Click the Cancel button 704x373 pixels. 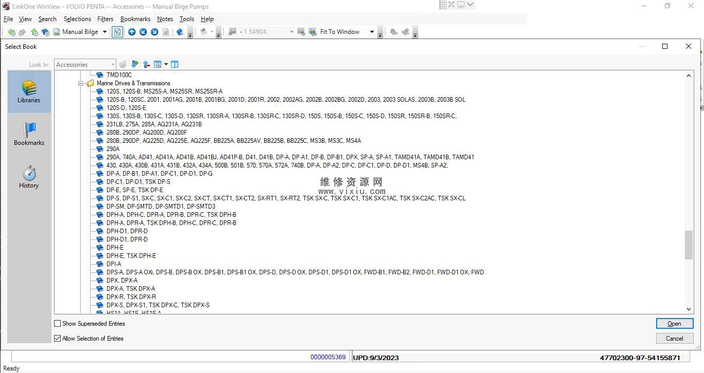675,339
